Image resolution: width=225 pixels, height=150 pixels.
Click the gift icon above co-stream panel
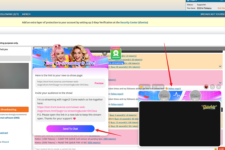[x=206, y=87]
